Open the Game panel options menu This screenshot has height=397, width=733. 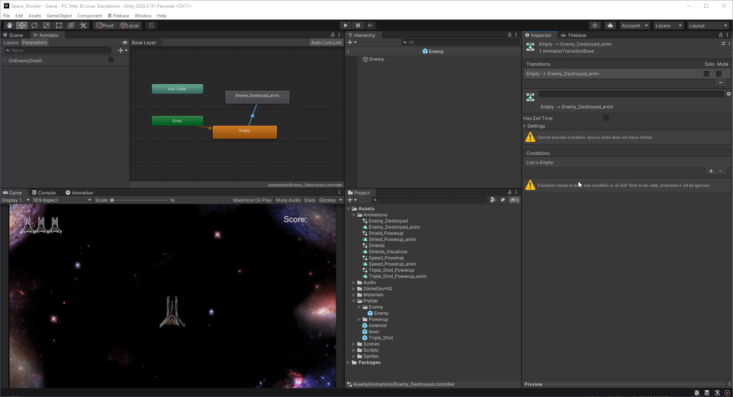click(339, 192)
